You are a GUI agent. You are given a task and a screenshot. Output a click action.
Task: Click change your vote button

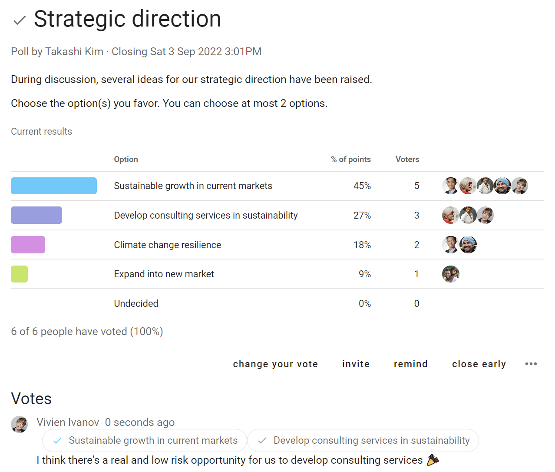pyautogui.click(x=275, y=364)
